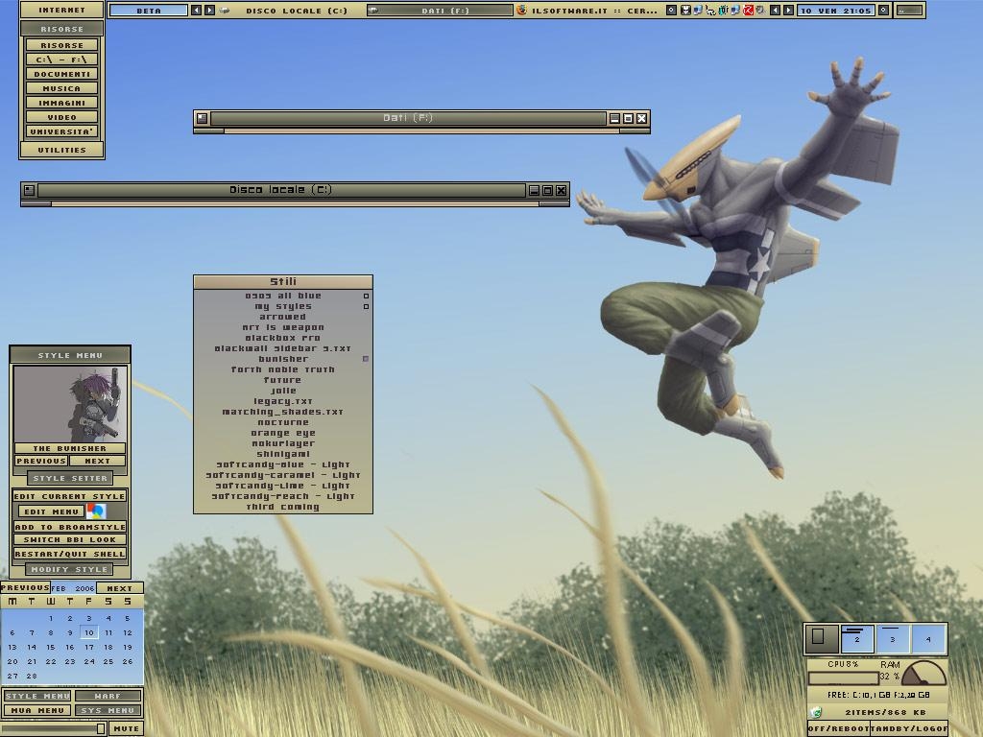983x737 pixels.
Task: Click the red Kaspersky tray icon
Action: [x=748, y=10]
